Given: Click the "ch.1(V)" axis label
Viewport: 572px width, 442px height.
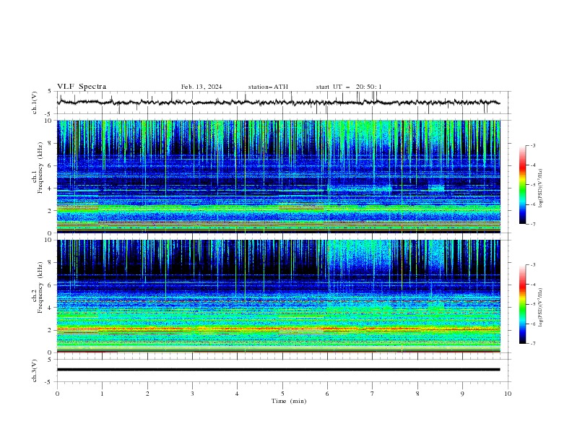Looking at the screenshot, I should pos(35,103).
